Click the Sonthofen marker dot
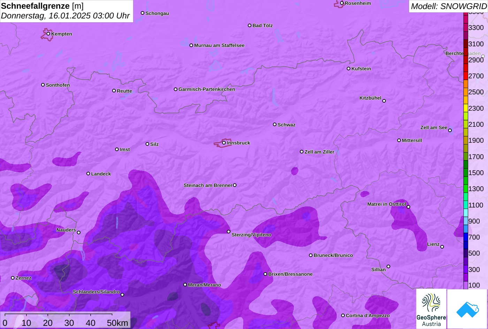This screenshot has height=329, width=488. 43,85
